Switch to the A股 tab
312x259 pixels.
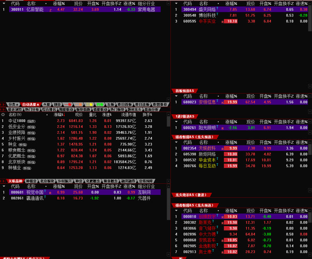pos(47,105)
